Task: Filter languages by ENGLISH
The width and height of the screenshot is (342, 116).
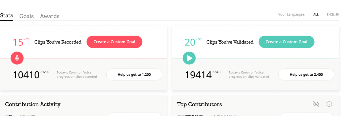Action: (x=333, y=15)
